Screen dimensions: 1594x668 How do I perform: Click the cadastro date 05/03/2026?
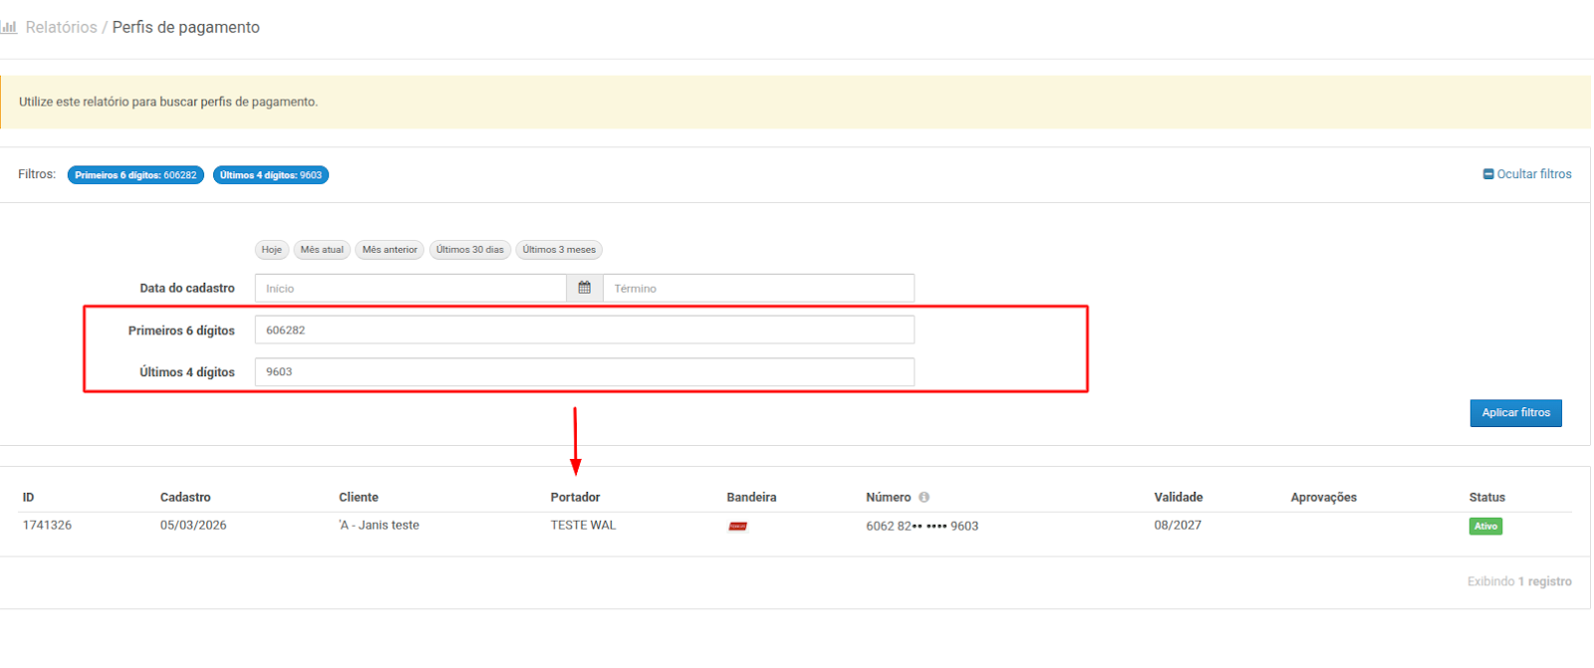(193, 525)
